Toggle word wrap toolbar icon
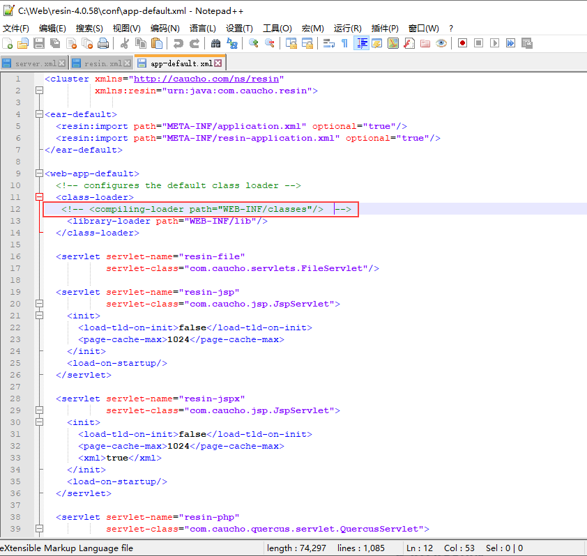 click(x=328, y=43)
